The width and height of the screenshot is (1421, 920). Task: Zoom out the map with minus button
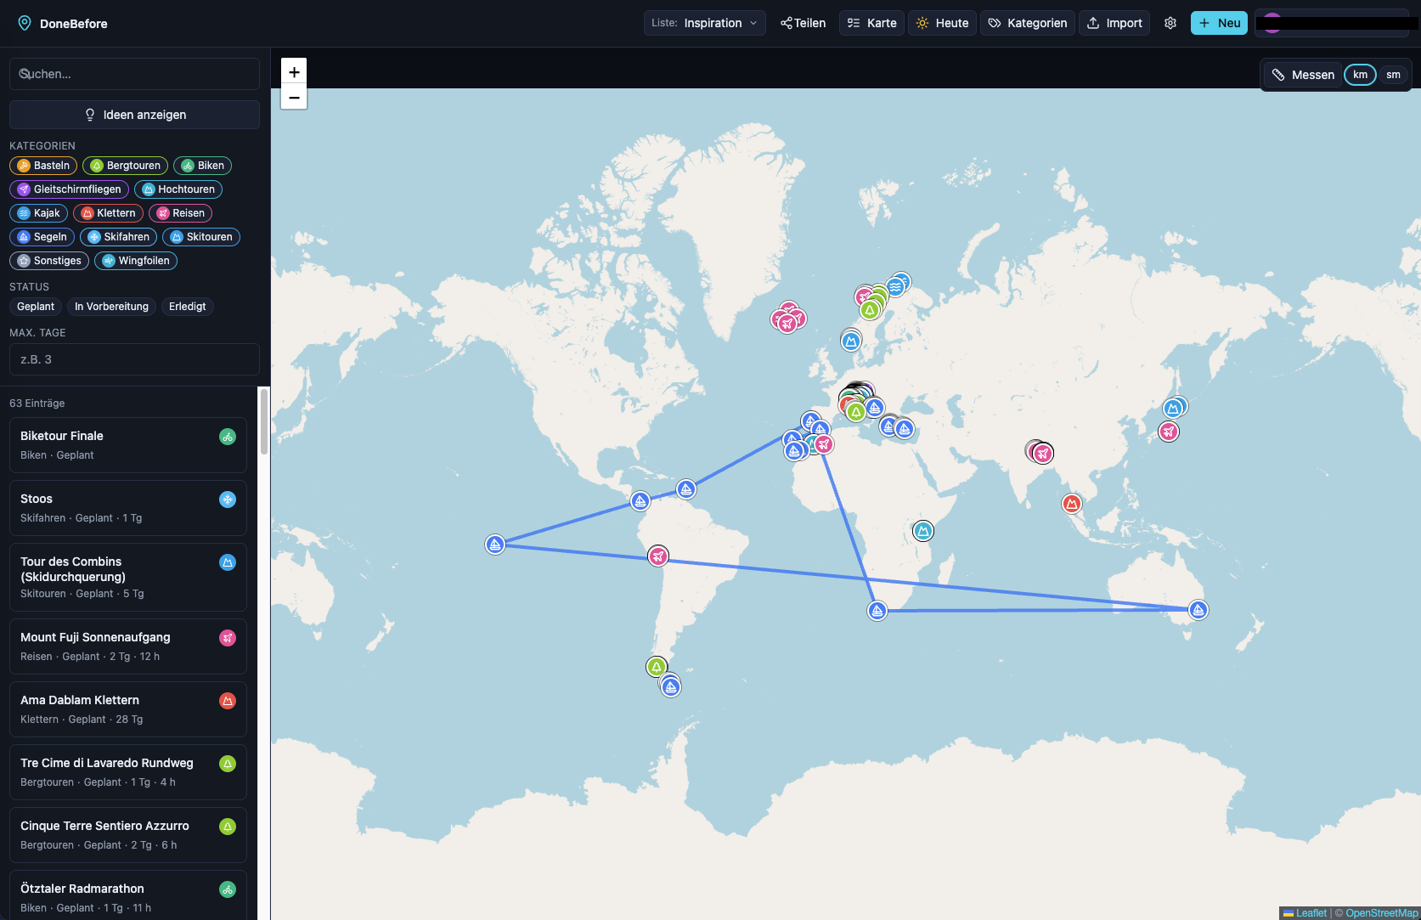[294, 97]
